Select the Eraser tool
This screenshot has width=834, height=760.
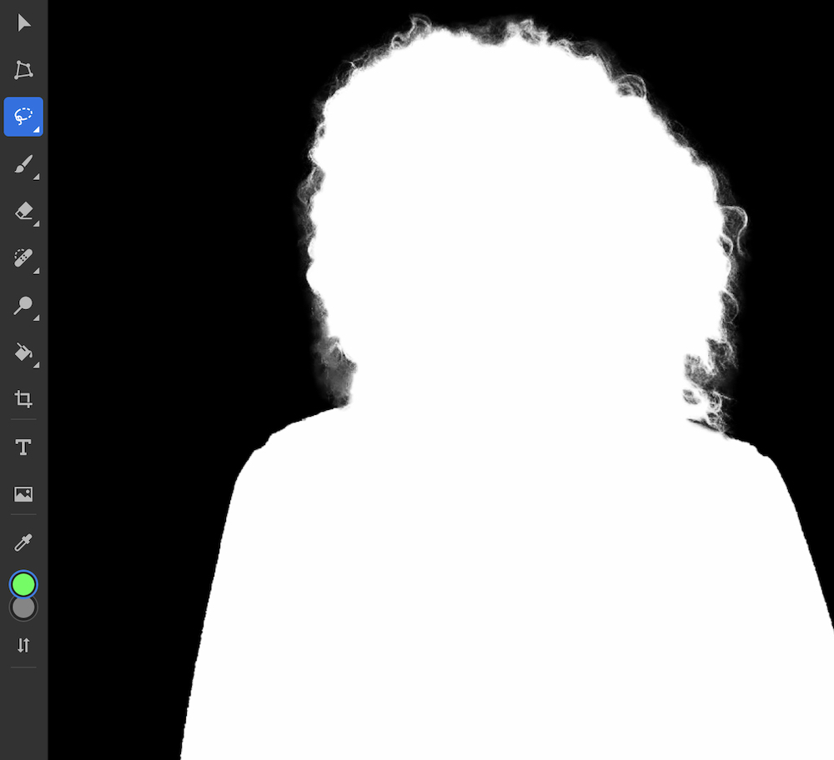23,211
